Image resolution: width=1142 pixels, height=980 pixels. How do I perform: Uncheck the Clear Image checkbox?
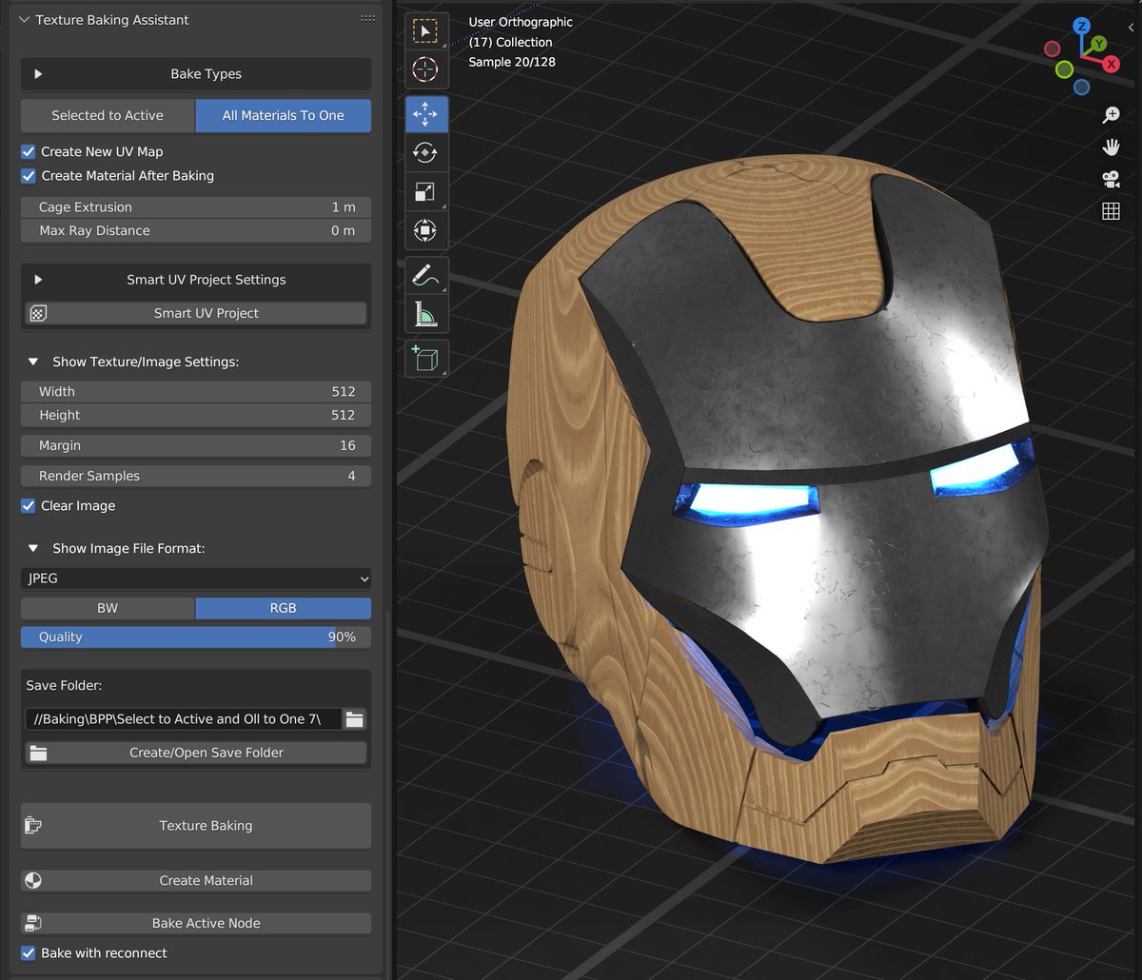pyautogui.click(x=29, y=505)
